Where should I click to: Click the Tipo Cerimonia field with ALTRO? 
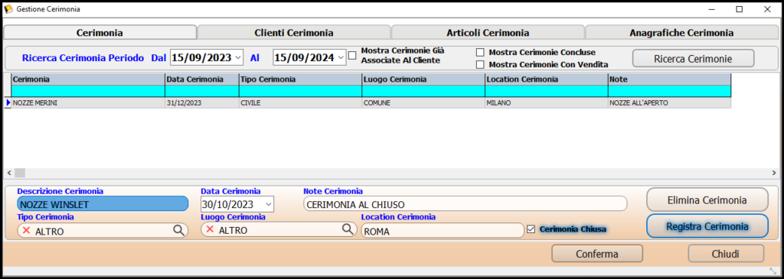point(103,230)
